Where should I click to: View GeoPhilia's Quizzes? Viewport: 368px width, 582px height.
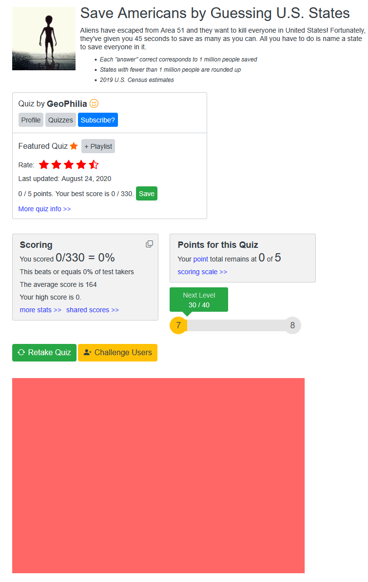(60, 120)
